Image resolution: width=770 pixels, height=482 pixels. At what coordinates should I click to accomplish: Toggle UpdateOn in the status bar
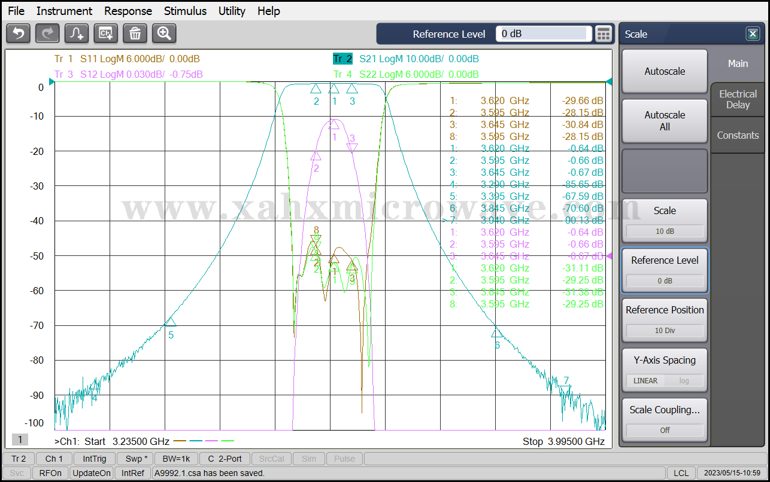(x=92, y=473)
